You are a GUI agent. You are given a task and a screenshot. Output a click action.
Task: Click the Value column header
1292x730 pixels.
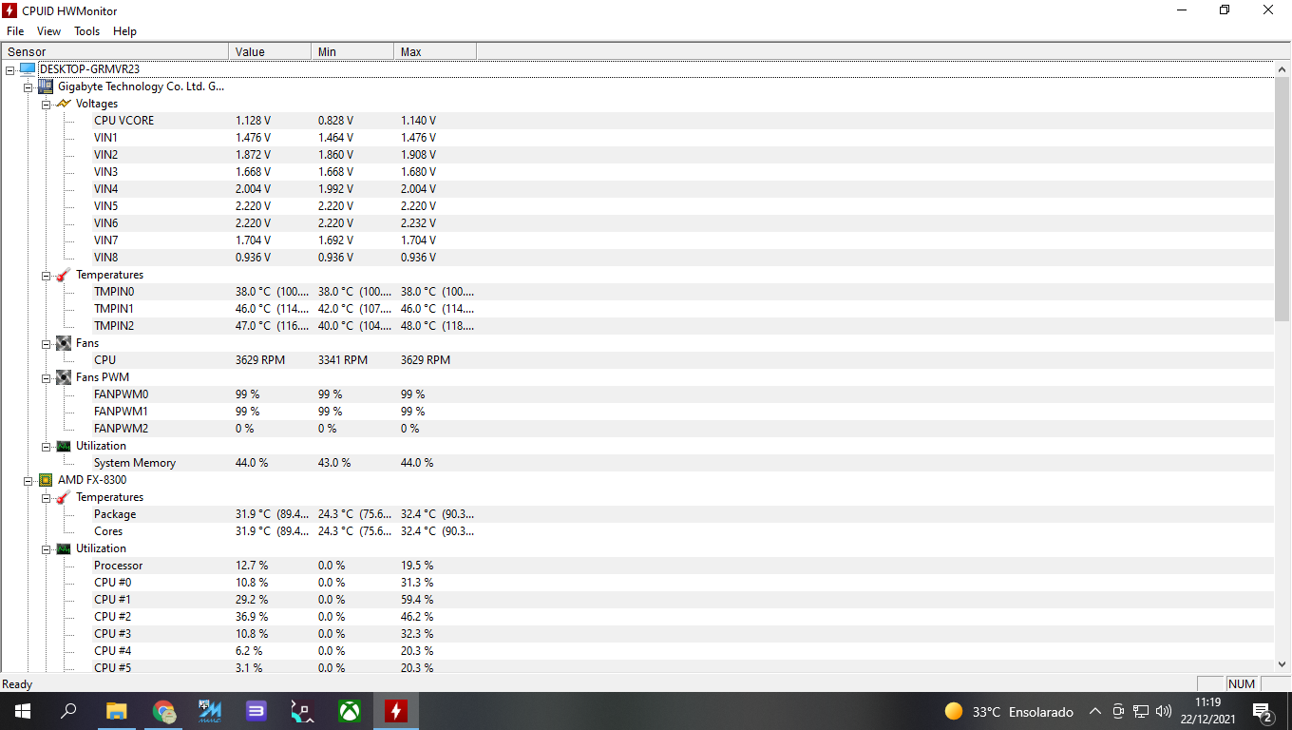coord(270,51)
